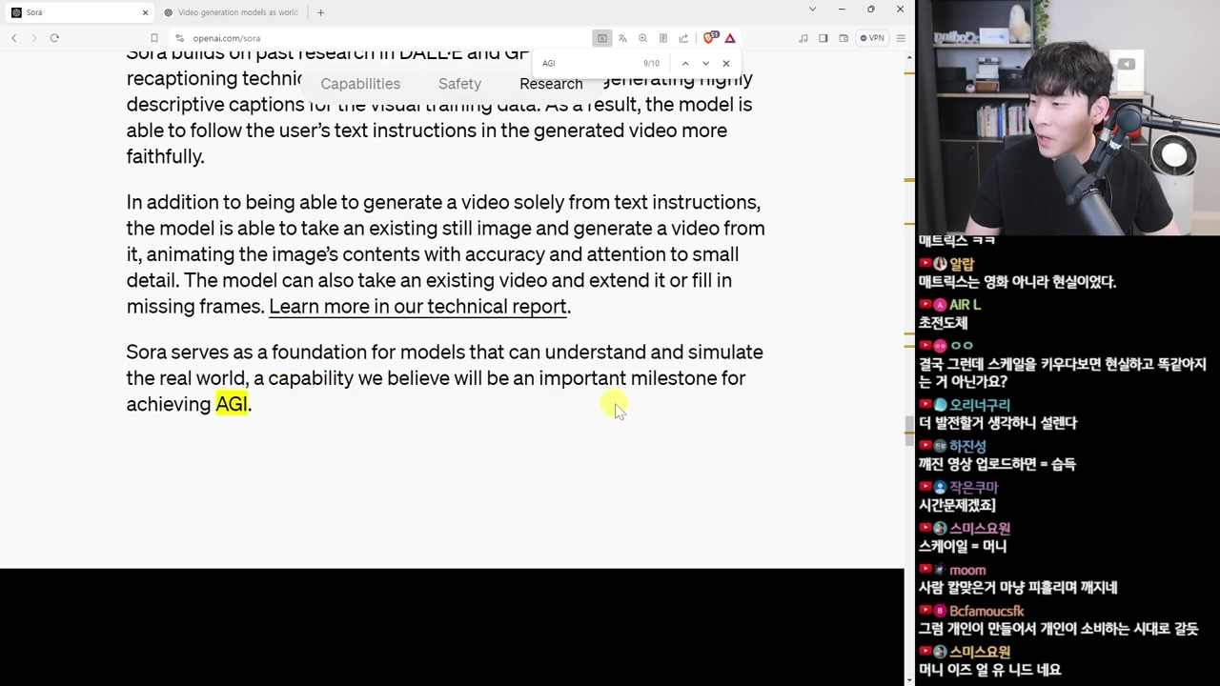Click the share page icon

tap(683, 38)
